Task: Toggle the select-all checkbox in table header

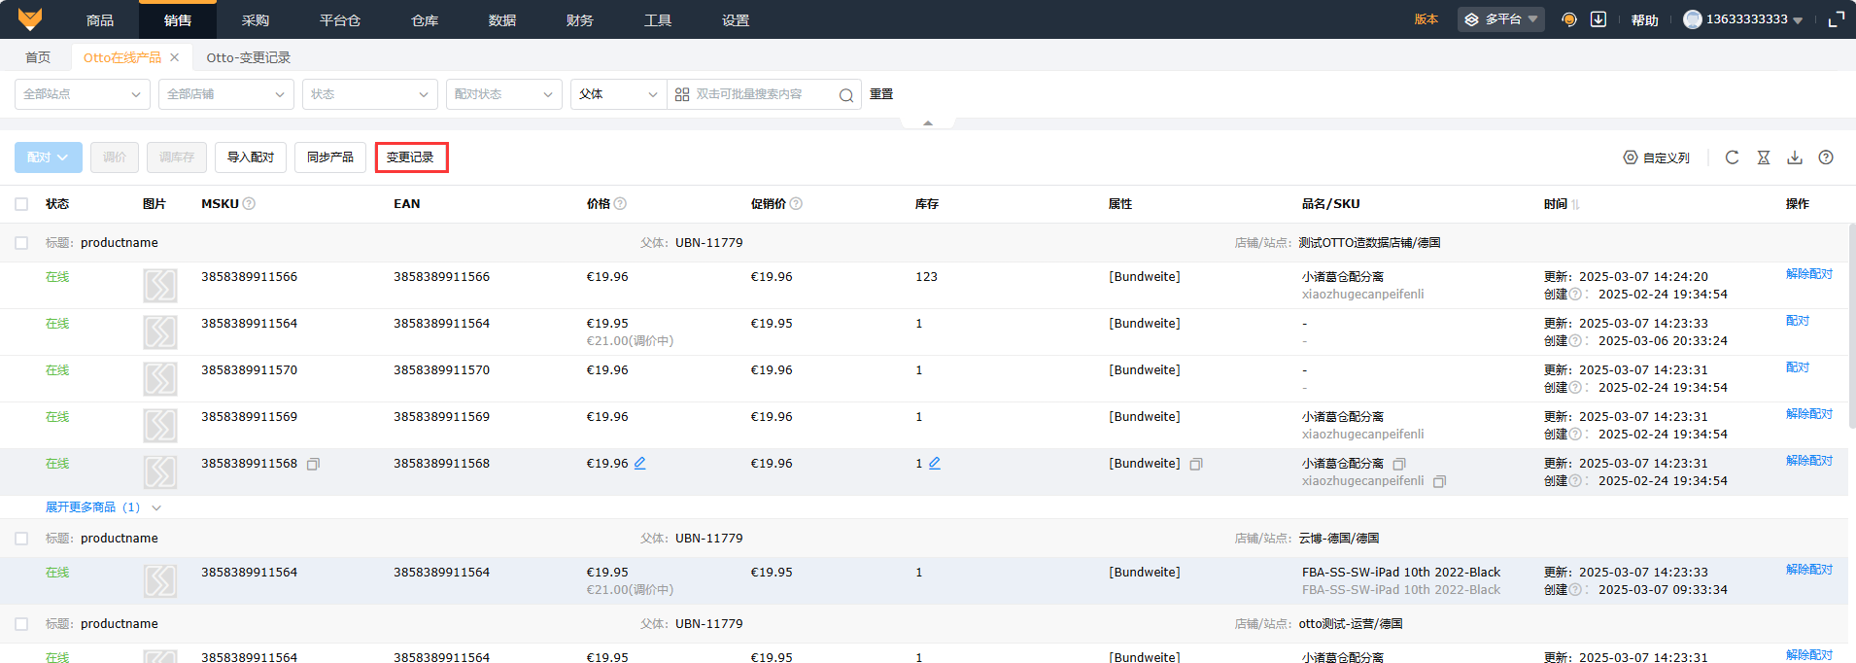Action: coord(21,204)
